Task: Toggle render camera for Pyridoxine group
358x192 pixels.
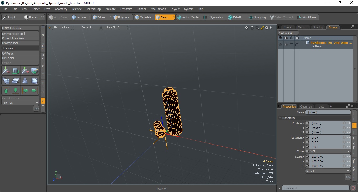Action: 286,45
